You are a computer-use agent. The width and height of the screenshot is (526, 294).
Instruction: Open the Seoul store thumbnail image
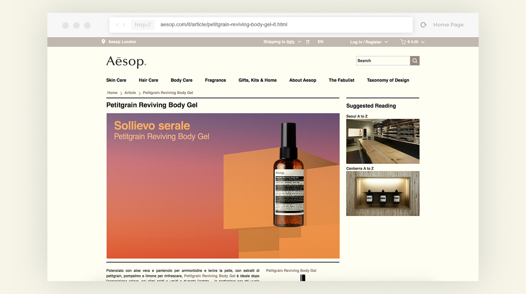[383, 141]
